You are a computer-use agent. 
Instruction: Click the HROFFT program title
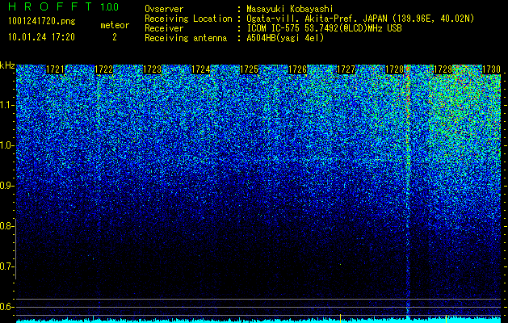(x=50, y=6)
